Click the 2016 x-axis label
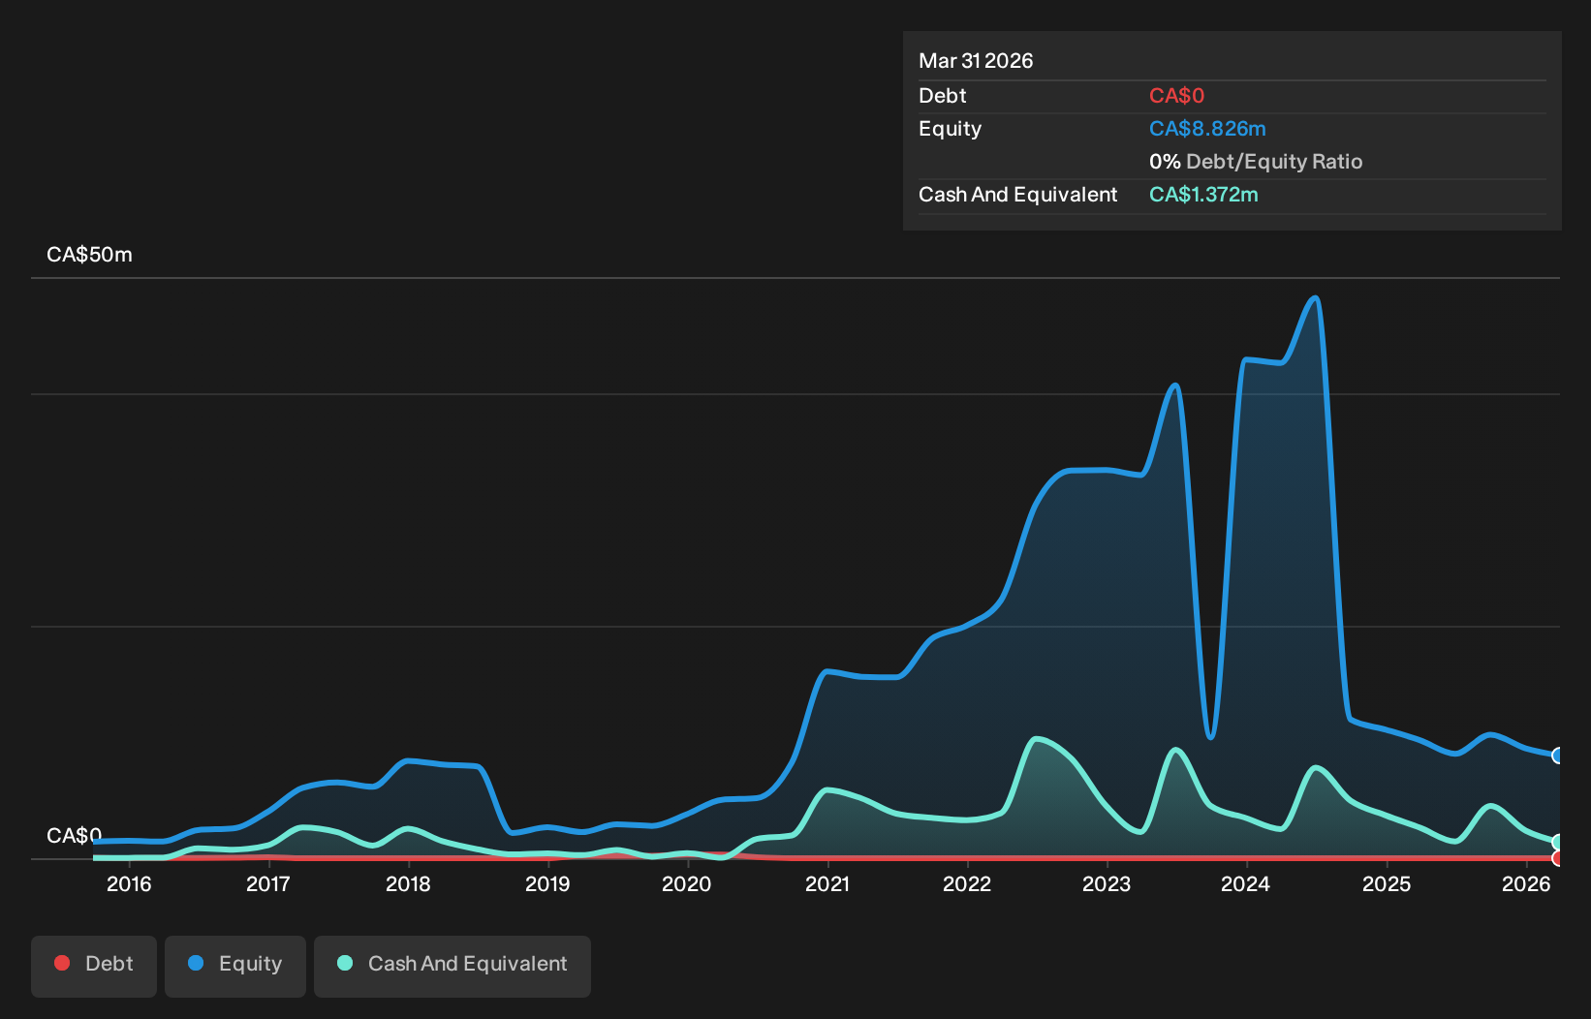The height and width of the screenshot is (1019, 1591). click(x=129, y=883)
